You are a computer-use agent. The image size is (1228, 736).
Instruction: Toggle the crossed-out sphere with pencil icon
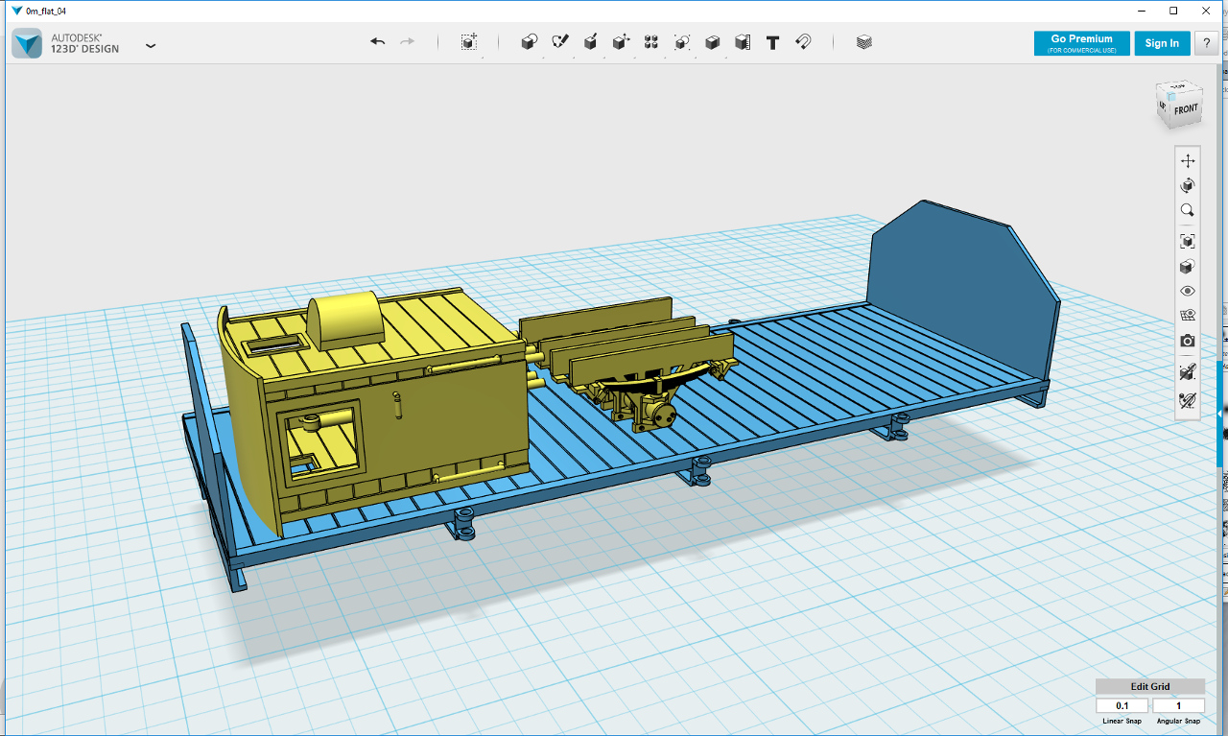tap(1188, 401)
